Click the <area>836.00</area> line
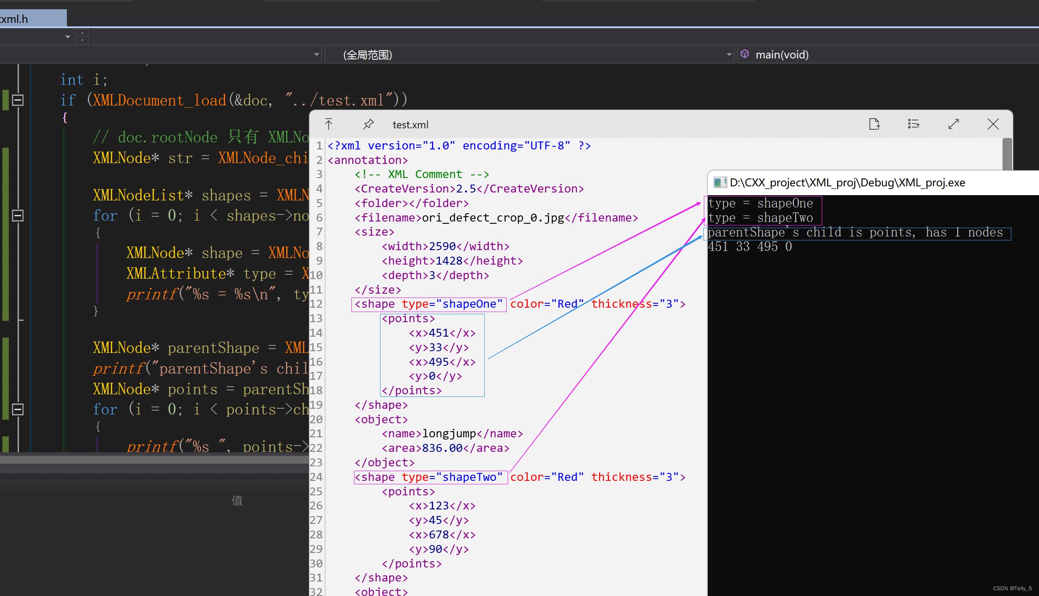This screenshot has height=596, width=1039. [x=446, y=448]
